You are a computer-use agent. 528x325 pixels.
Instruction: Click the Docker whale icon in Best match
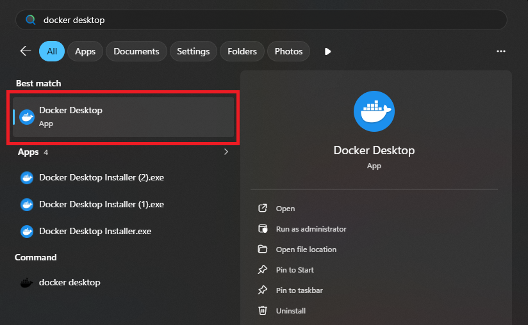pyautogui.click(x=27, y=117)
